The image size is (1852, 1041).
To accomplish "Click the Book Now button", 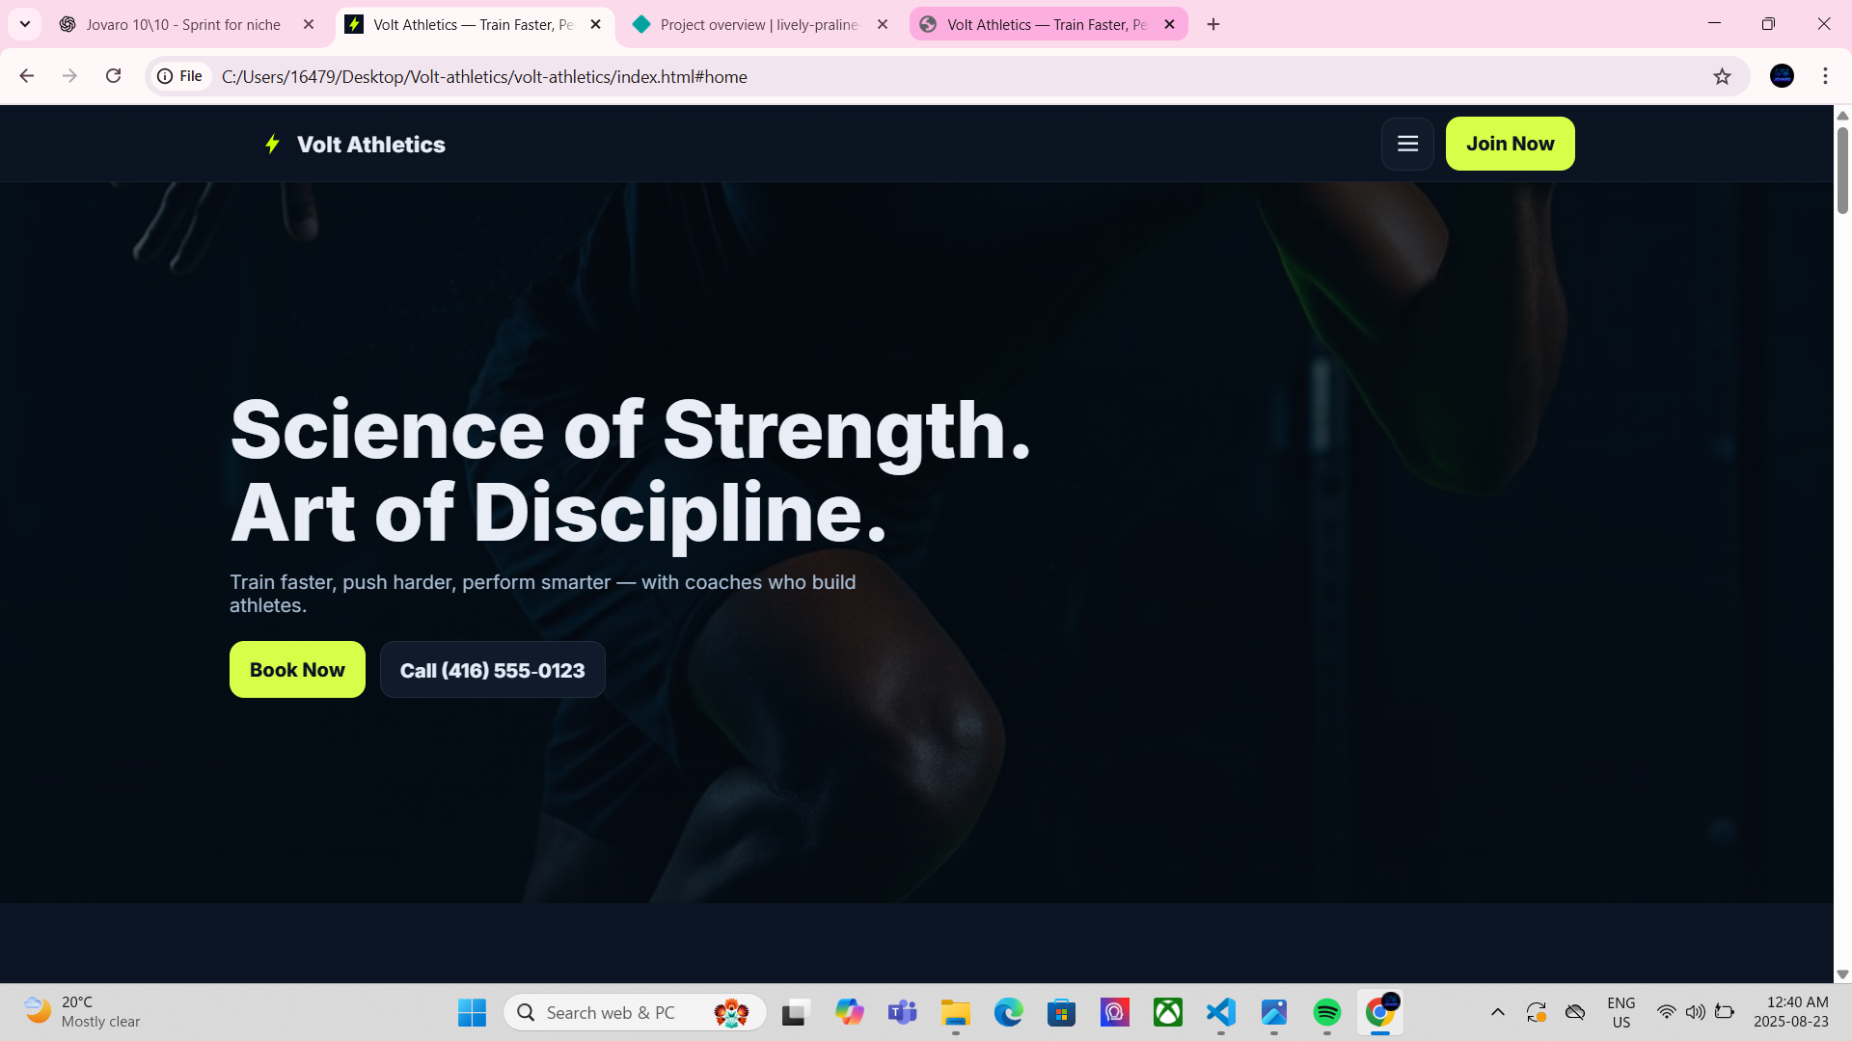I will point(297,670).
